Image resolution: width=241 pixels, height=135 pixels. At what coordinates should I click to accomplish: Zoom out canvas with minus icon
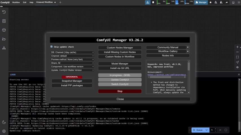(237, 52)
